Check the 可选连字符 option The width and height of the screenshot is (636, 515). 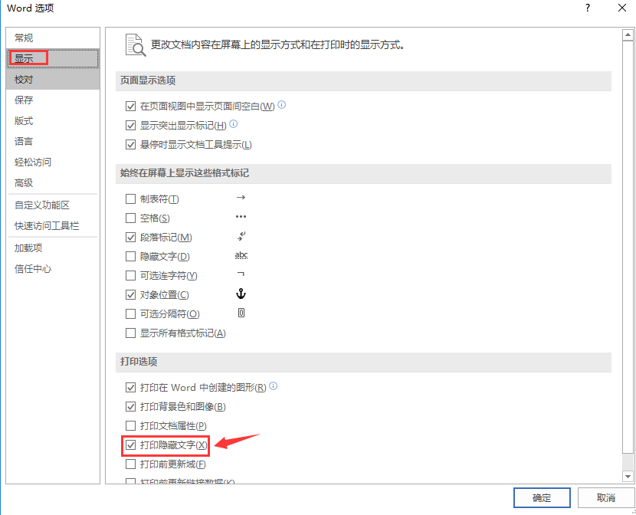130,276
